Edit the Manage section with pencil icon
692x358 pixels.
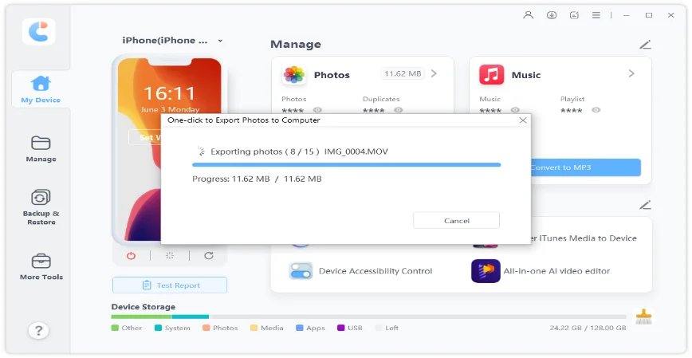click(x=645, y=45)
